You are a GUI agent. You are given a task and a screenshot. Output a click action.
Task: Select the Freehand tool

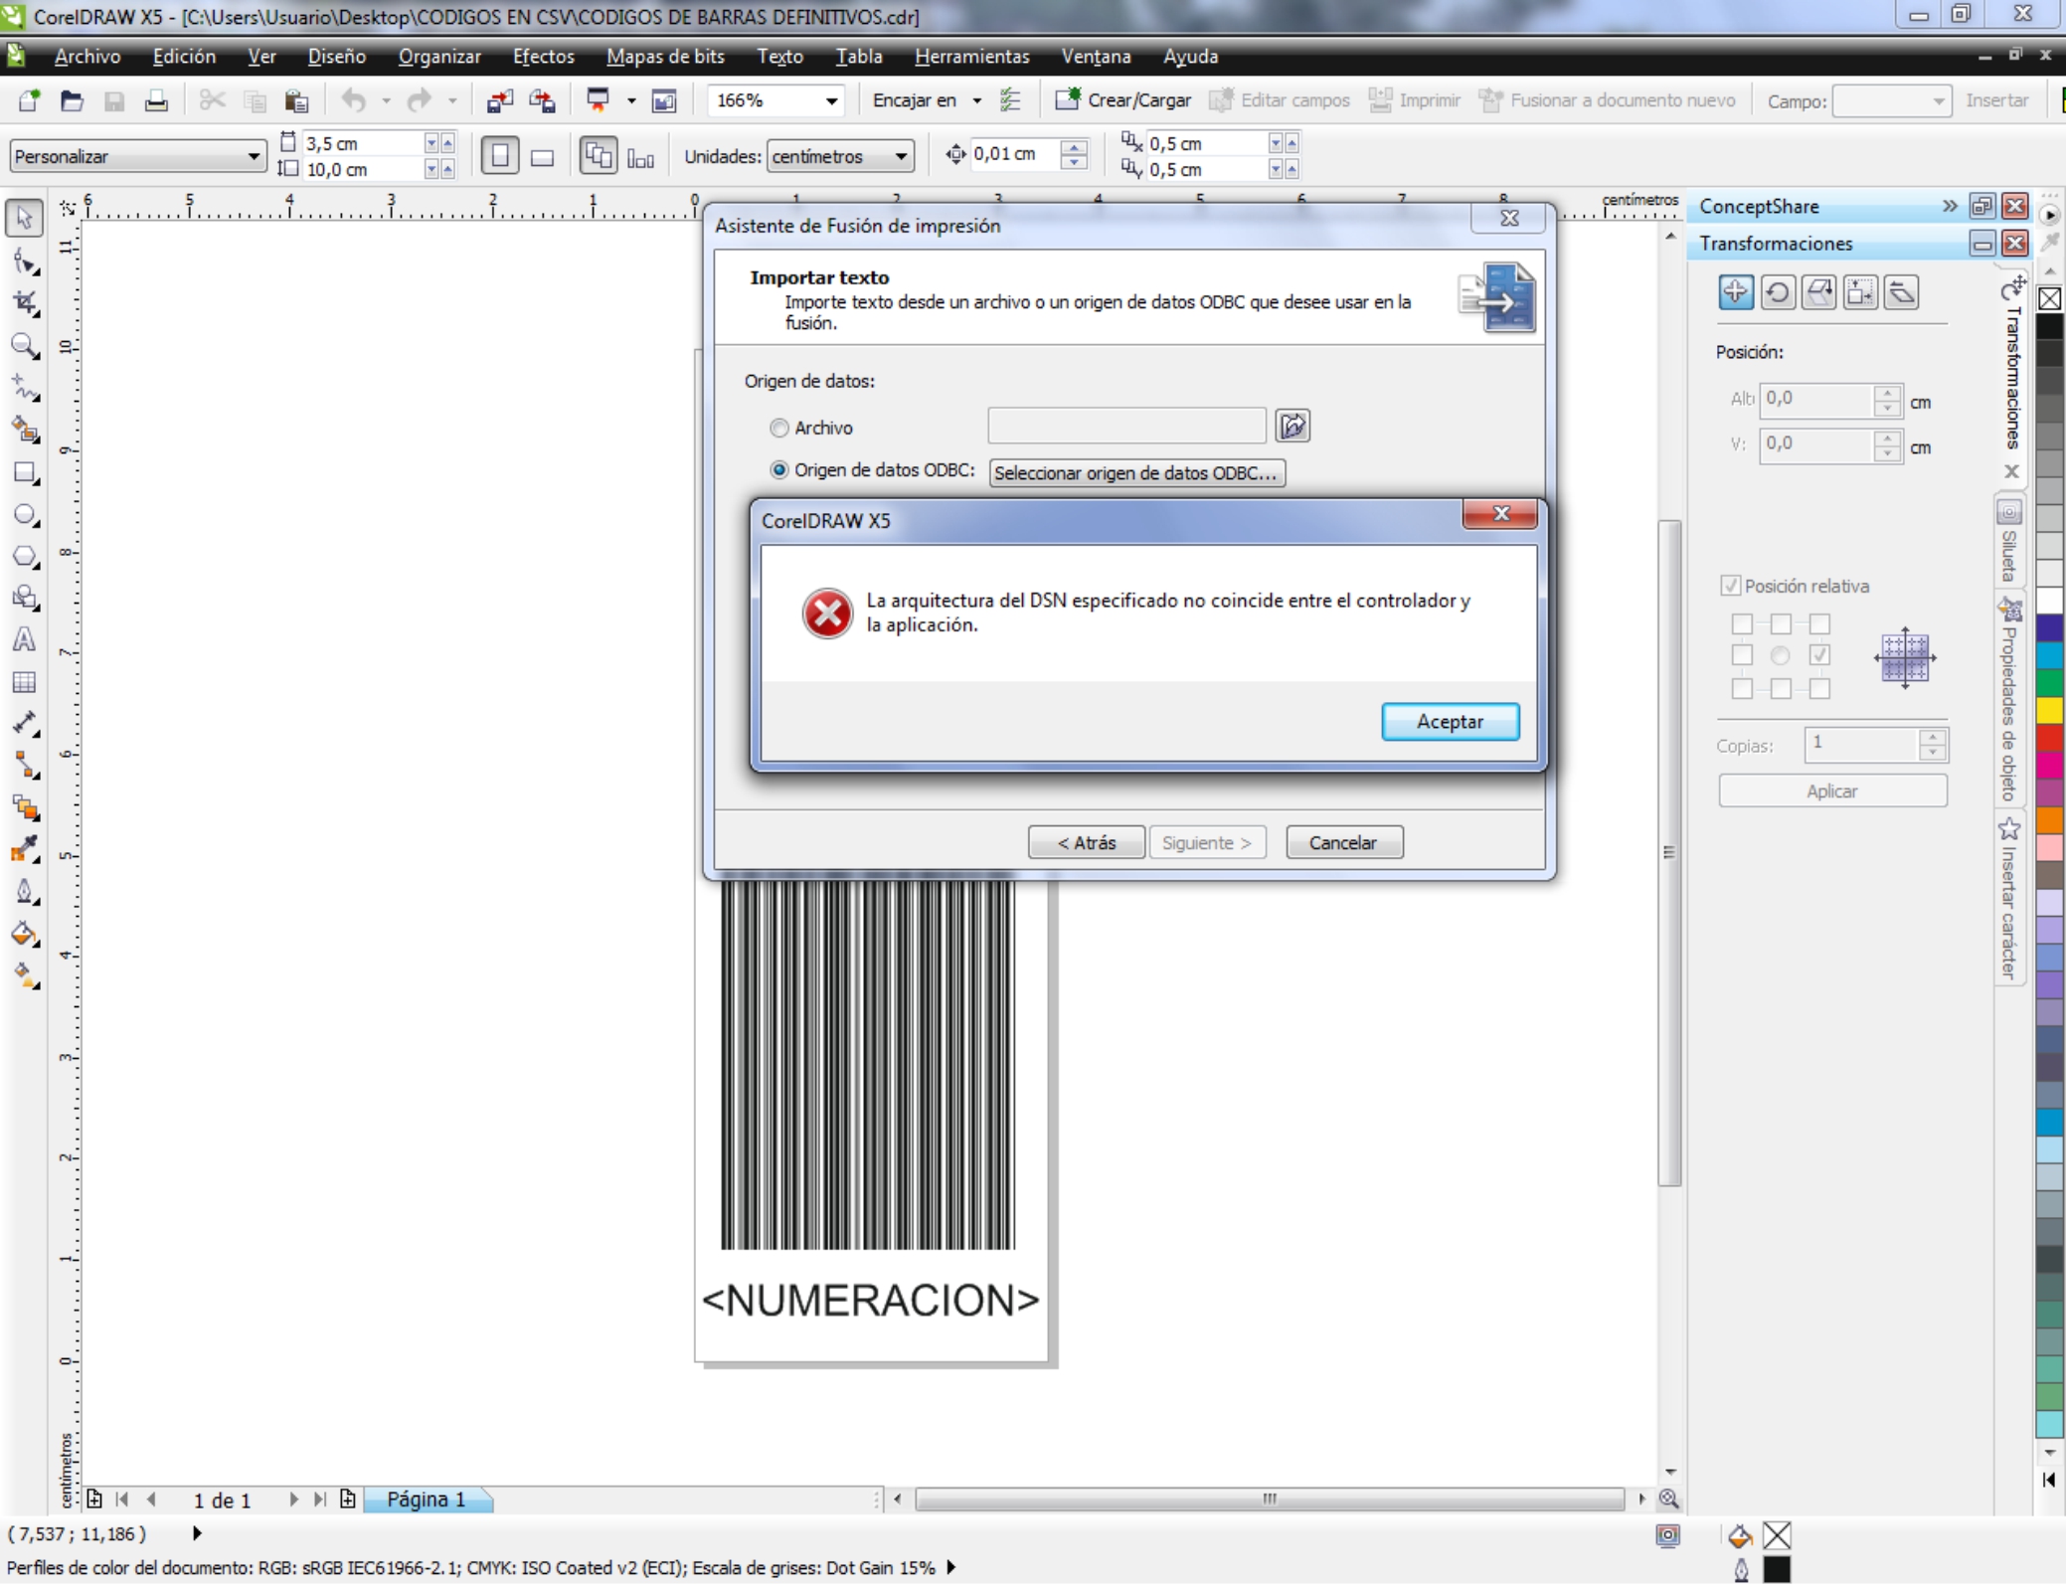25,388
